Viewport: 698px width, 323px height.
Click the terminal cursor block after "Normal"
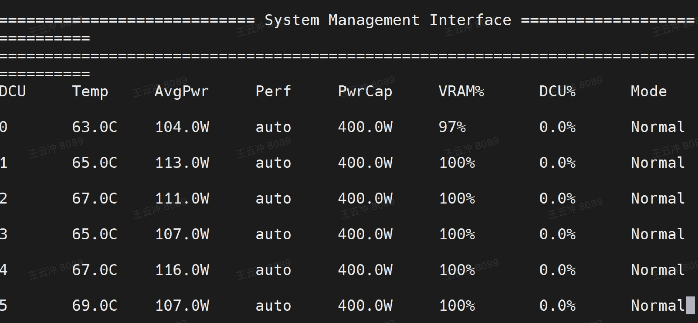pyautogui.click(x=690, y=306)
